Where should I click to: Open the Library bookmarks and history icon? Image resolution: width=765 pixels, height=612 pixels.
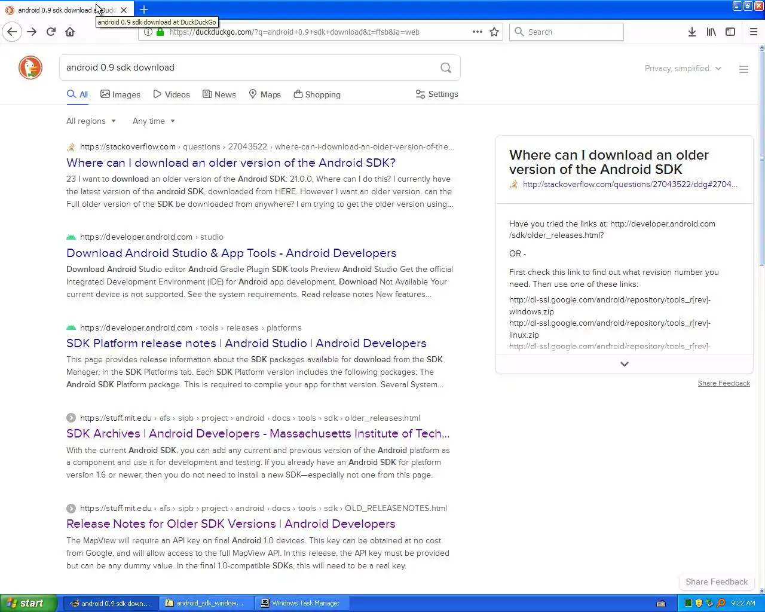click(711, 32)
